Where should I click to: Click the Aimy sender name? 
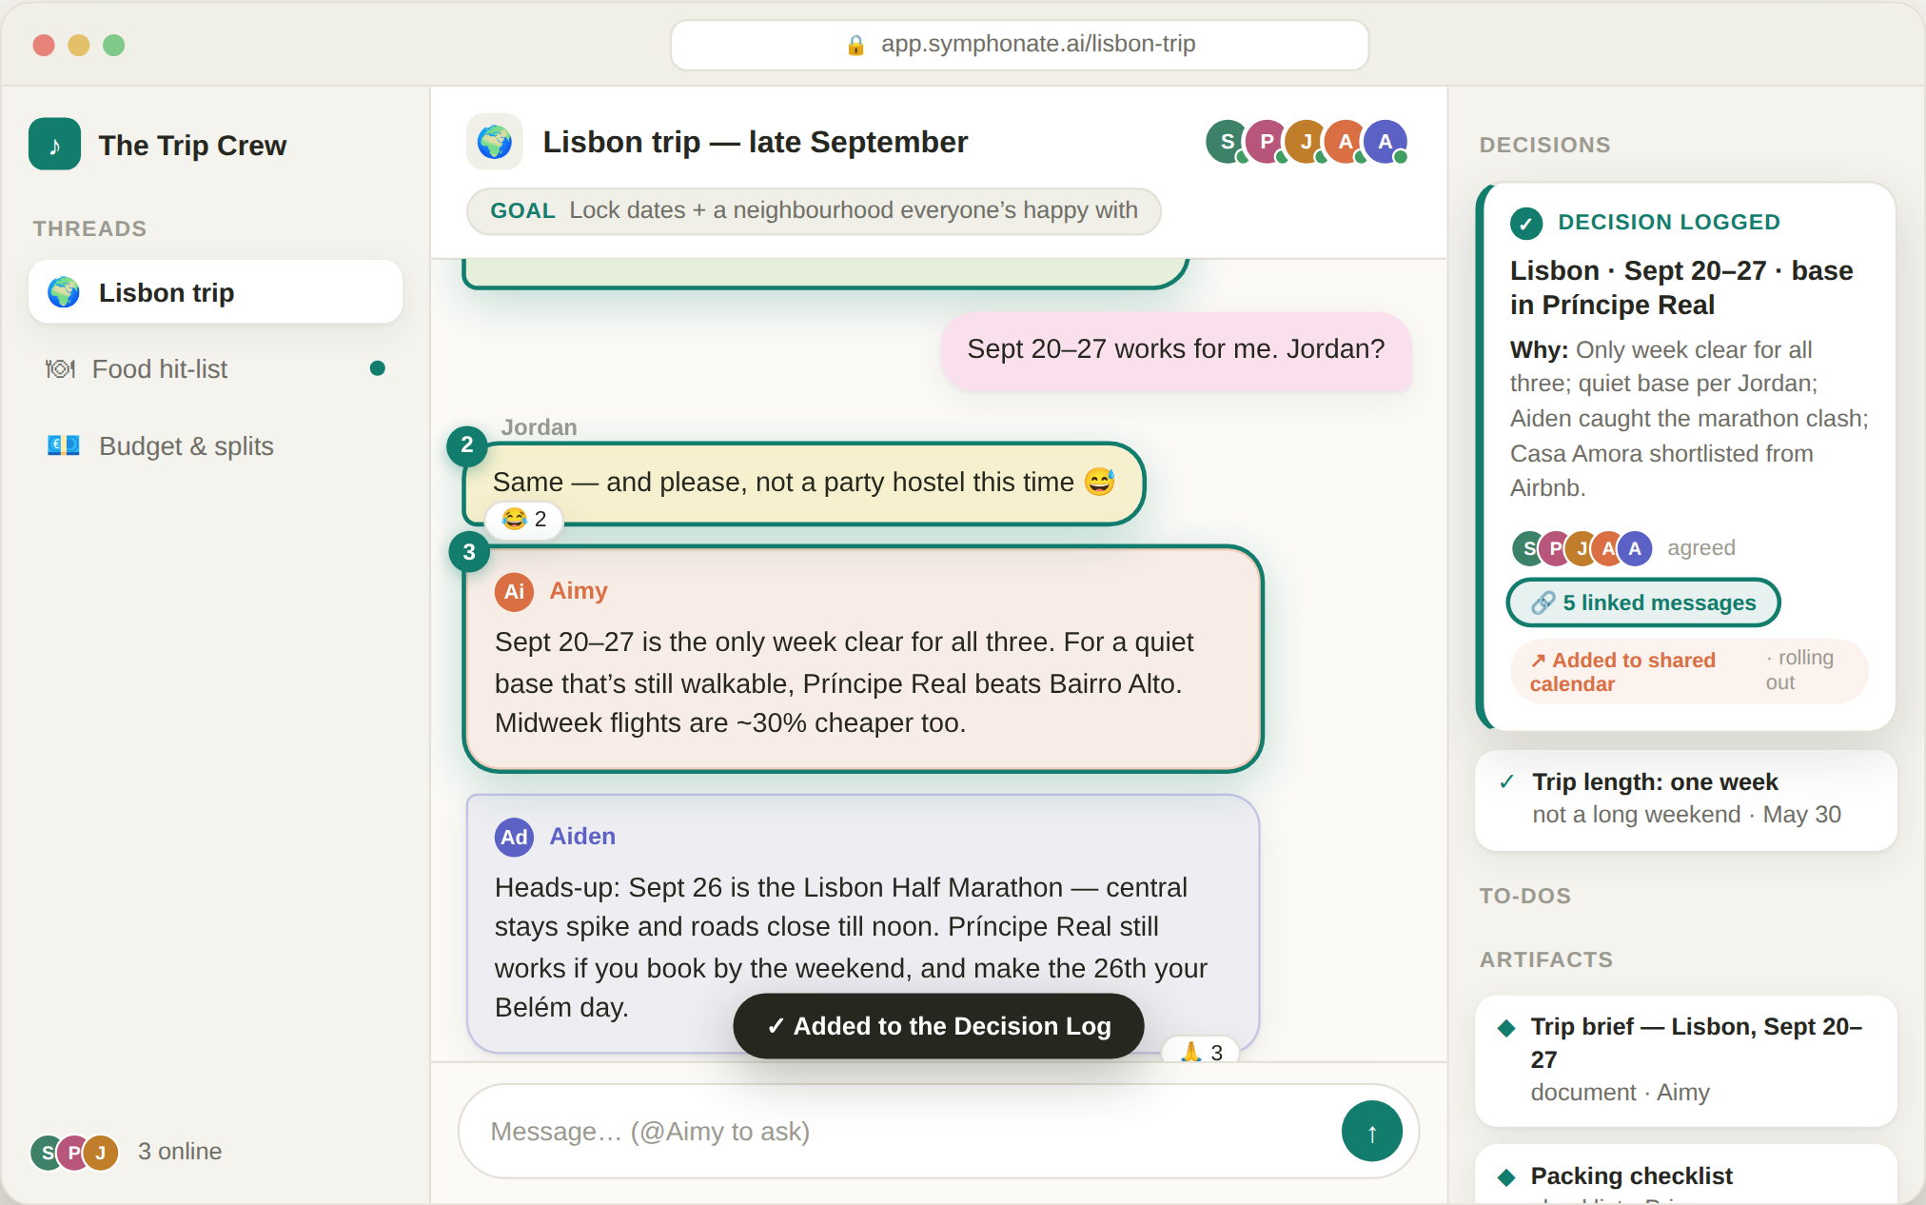pos(579,591)
